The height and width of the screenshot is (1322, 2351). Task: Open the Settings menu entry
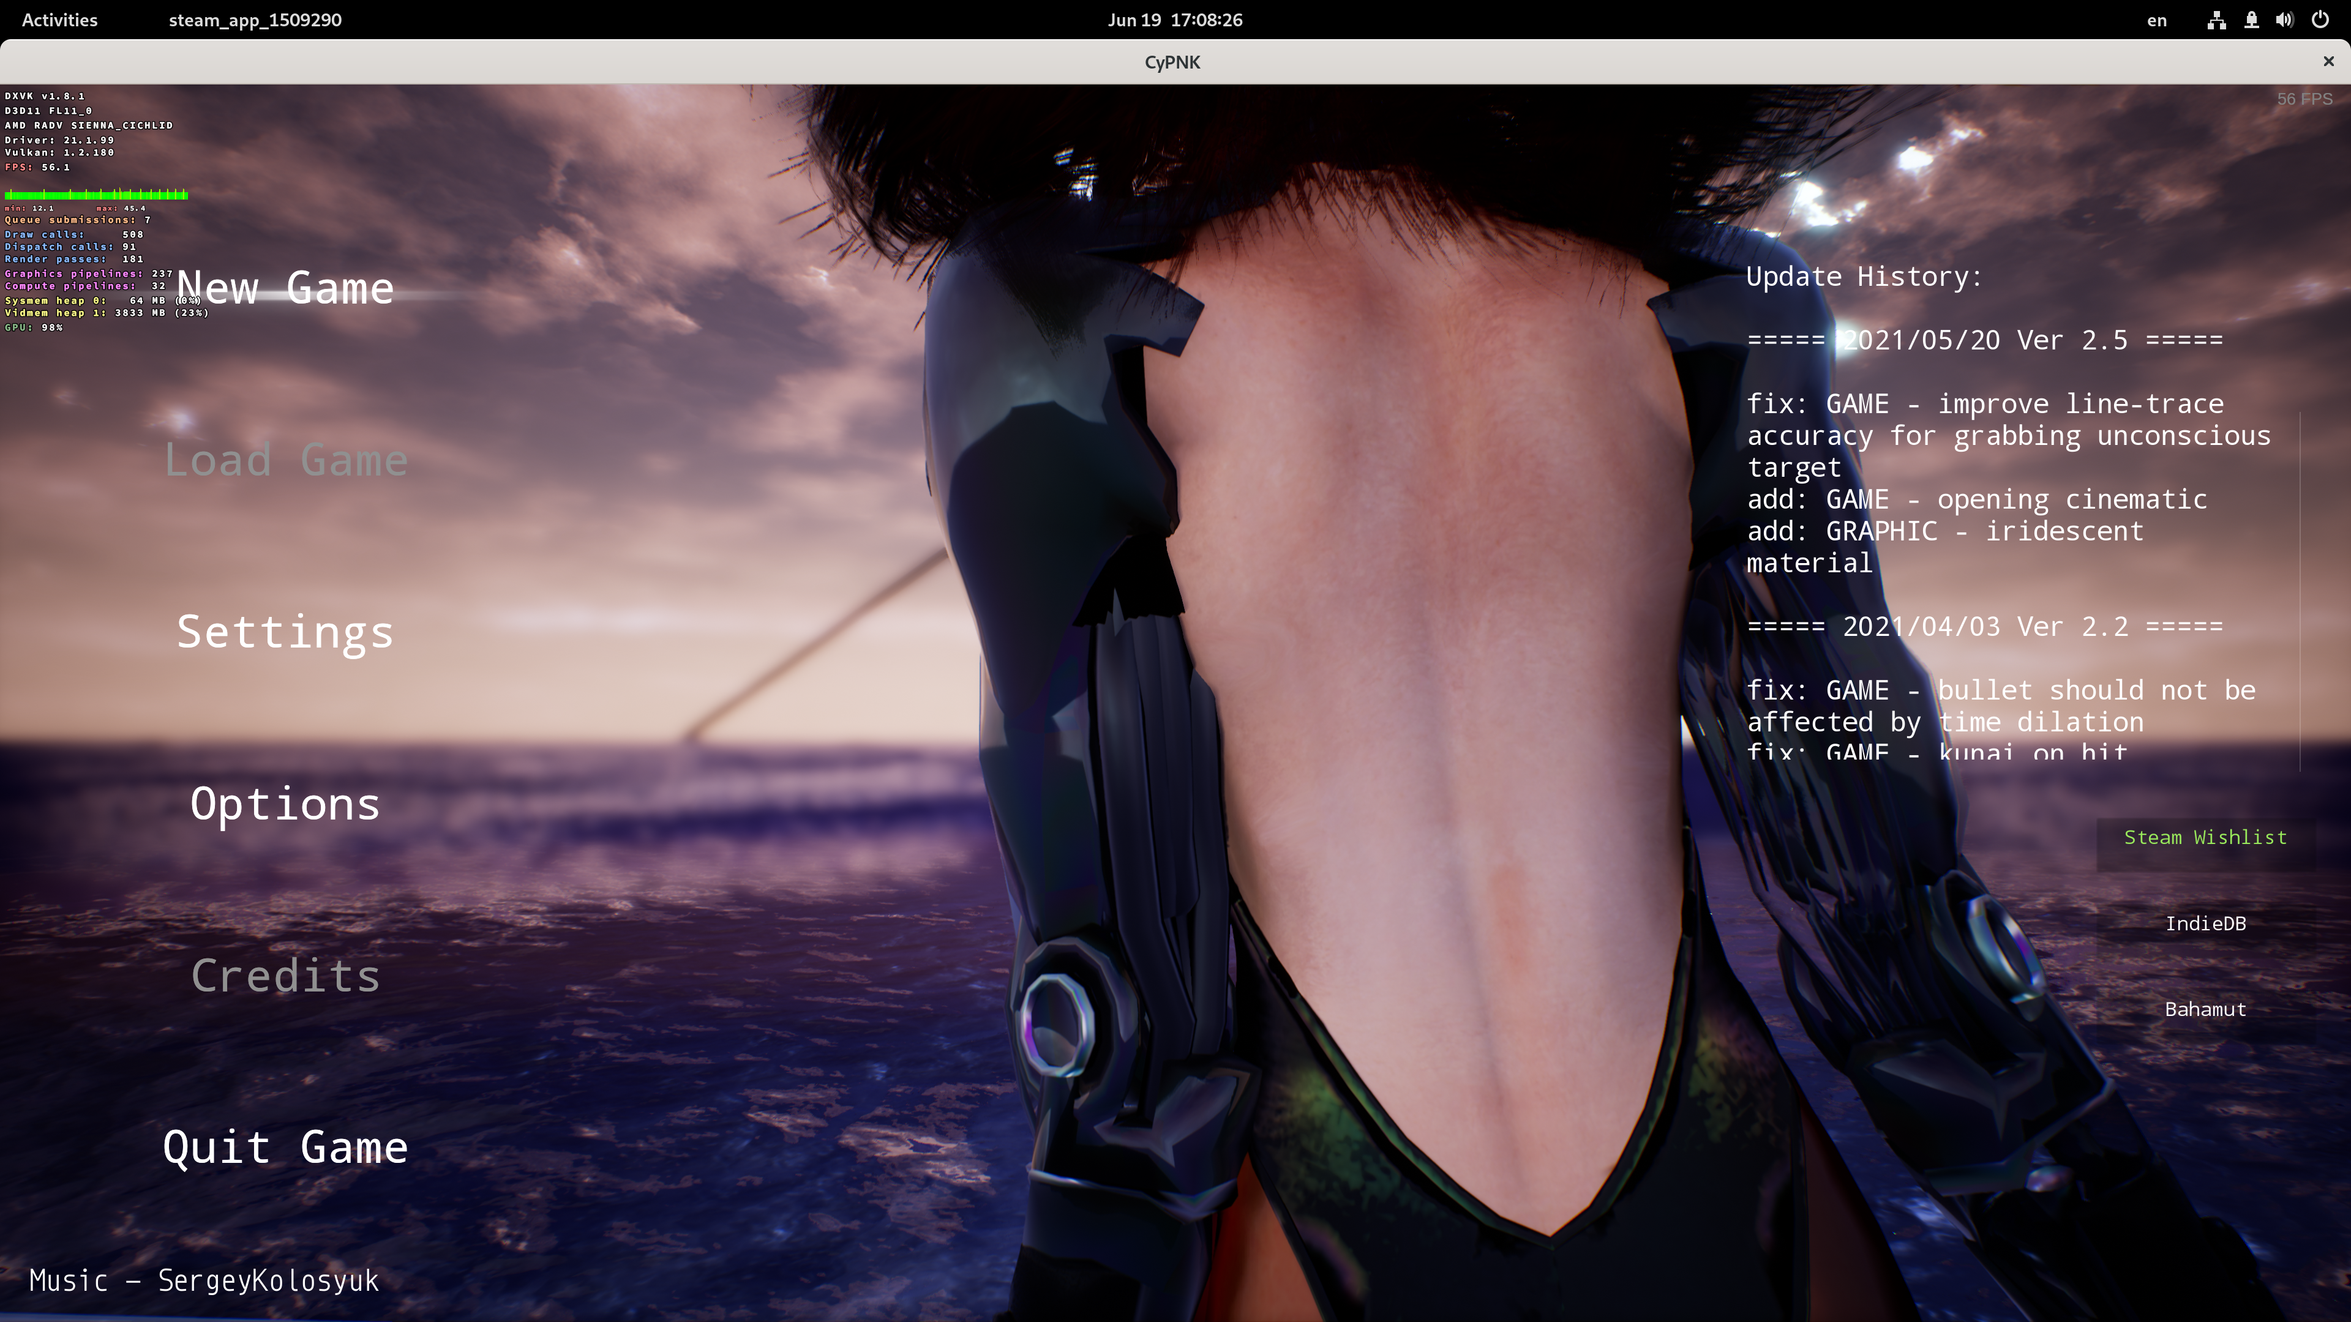click(x=285, y=632)
